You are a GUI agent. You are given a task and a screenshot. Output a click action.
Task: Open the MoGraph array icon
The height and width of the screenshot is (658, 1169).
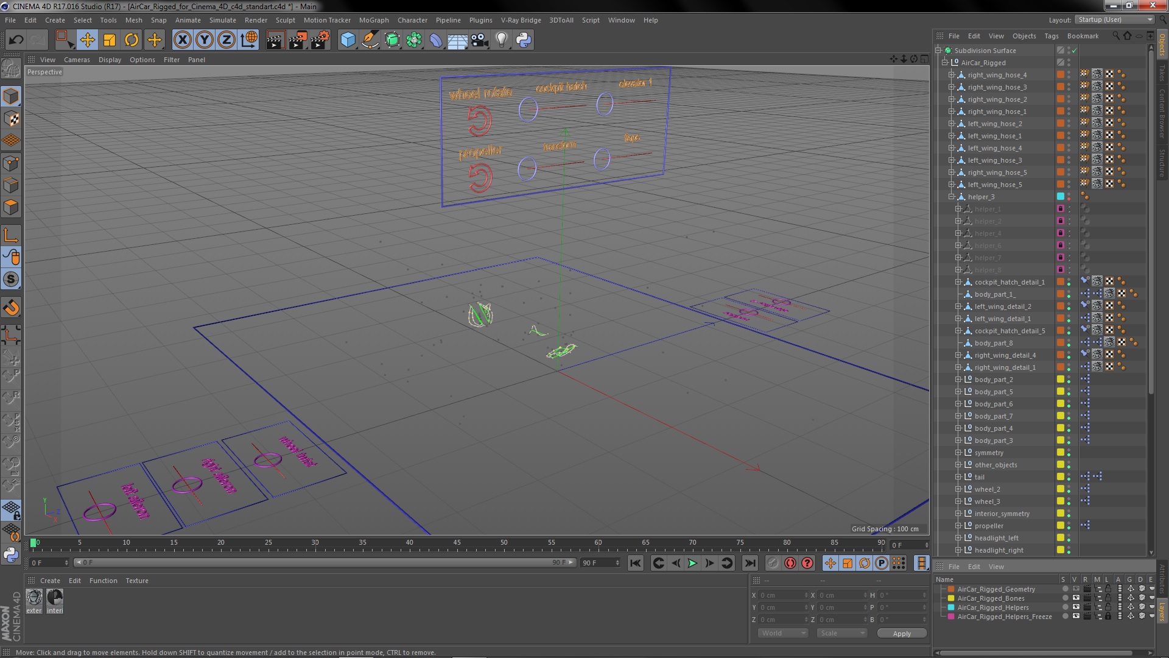click(414, 40)
